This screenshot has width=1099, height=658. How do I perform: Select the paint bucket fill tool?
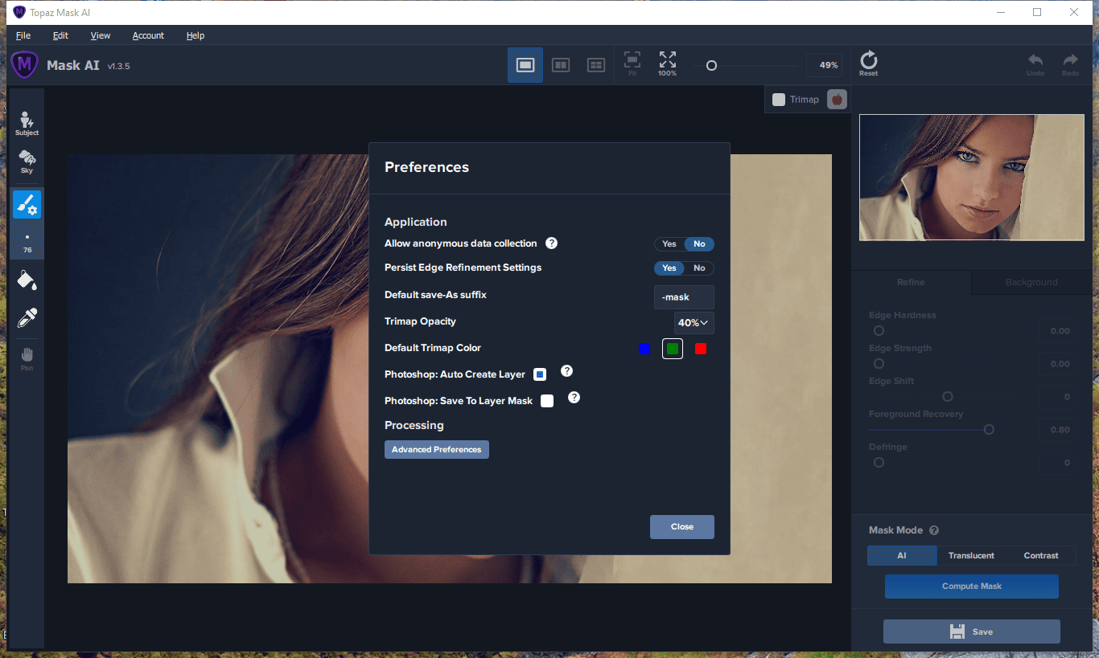[x=27, y=280]
